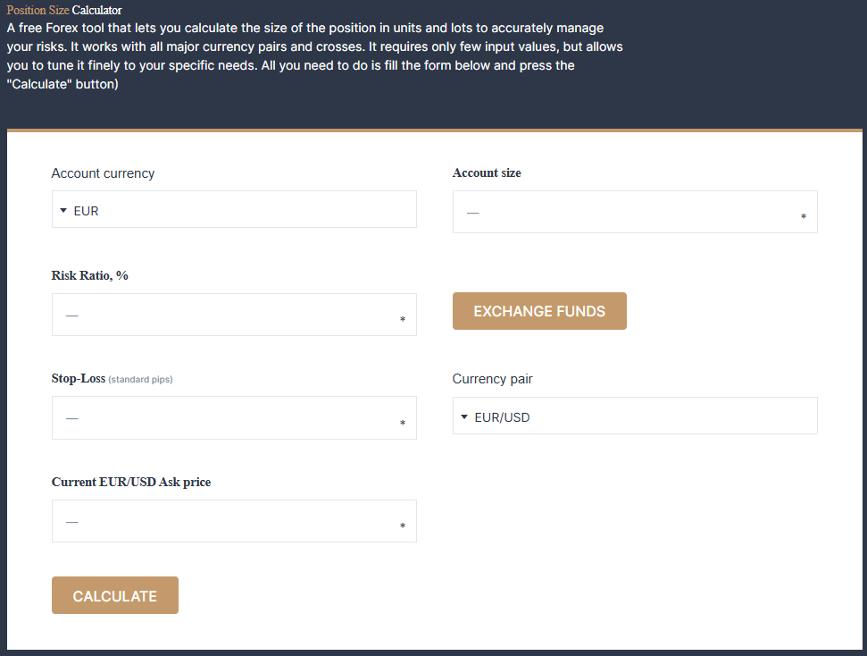Select the Stop-Loss pips input field
Viewport: 867px width, 656px height.
234,418
